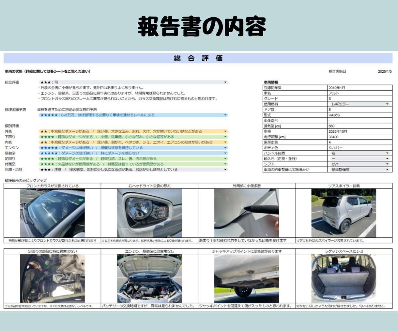Select the right headlight photo
Viewport: 398px width, 331px height.
coord(149,213)
